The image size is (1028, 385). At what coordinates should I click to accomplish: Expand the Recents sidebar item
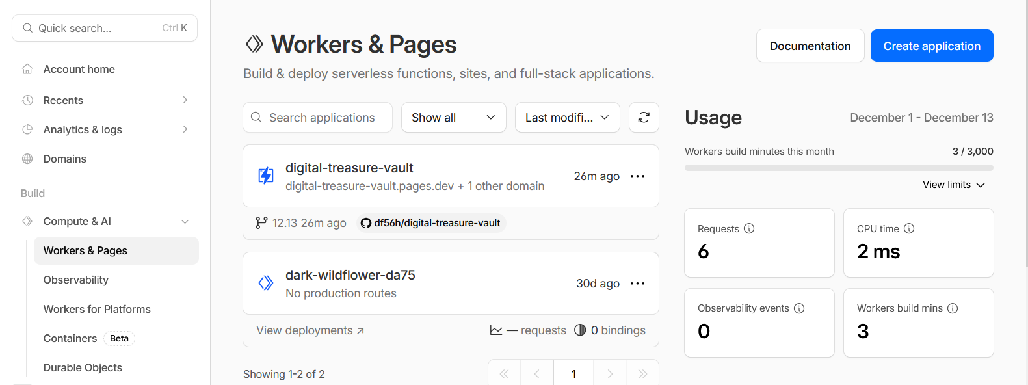click(x=185, y=100)
